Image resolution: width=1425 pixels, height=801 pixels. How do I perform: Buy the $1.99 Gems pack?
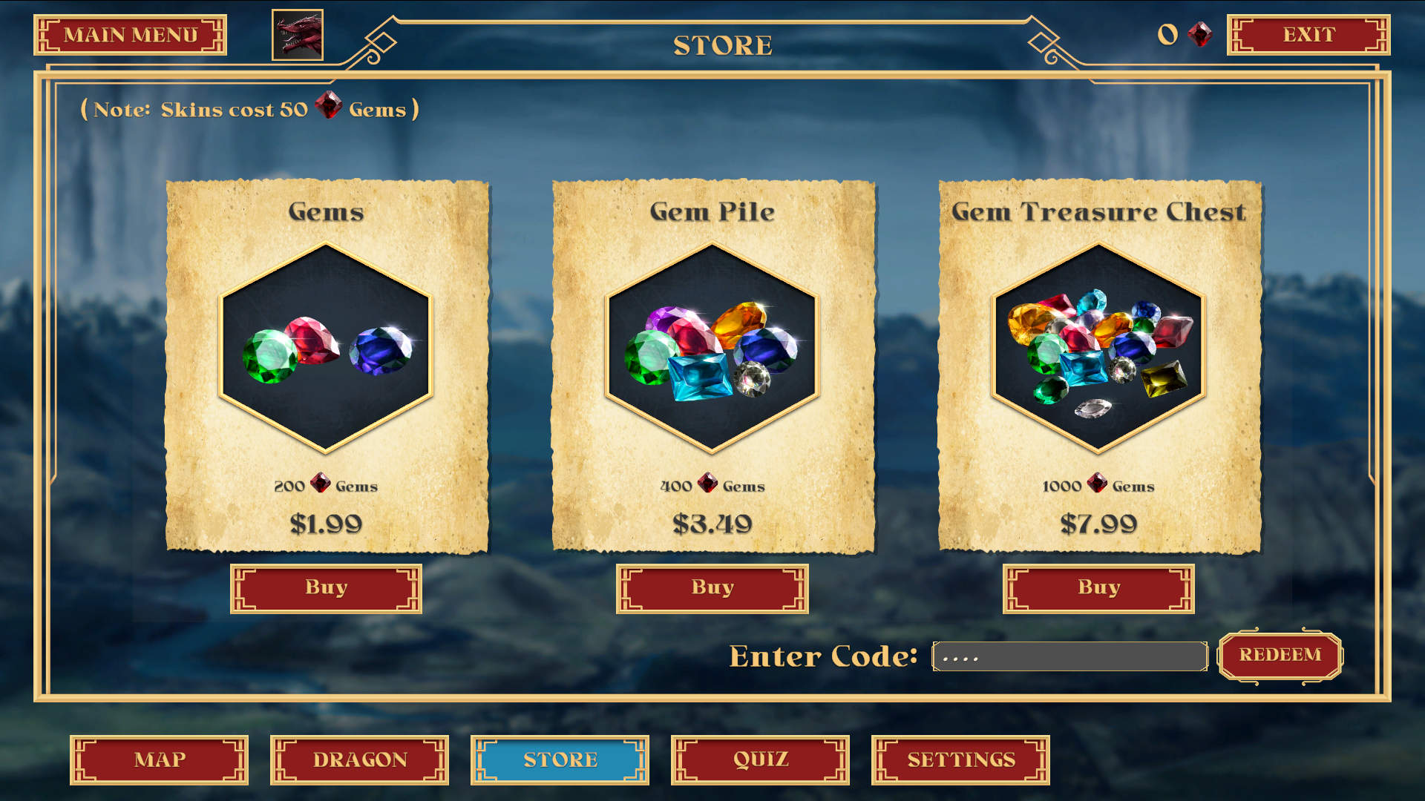pos(326,589)
